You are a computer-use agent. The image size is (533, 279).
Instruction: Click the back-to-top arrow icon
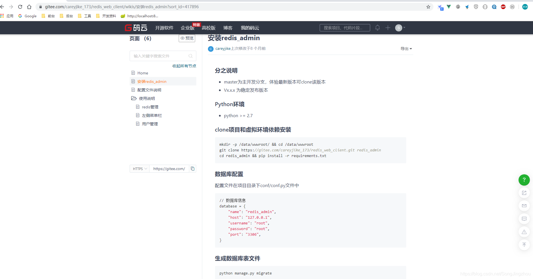point(524,245)
